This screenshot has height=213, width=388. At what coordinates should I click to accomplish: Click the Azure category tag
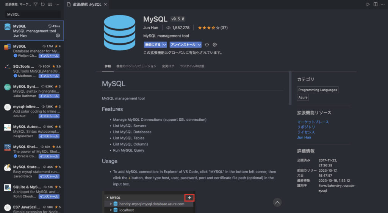click(303, 97)
